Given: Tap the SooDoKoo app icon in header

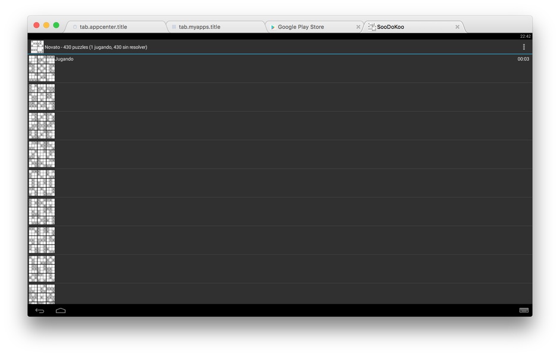Looking at the screenshot, I should click(37, 47).
